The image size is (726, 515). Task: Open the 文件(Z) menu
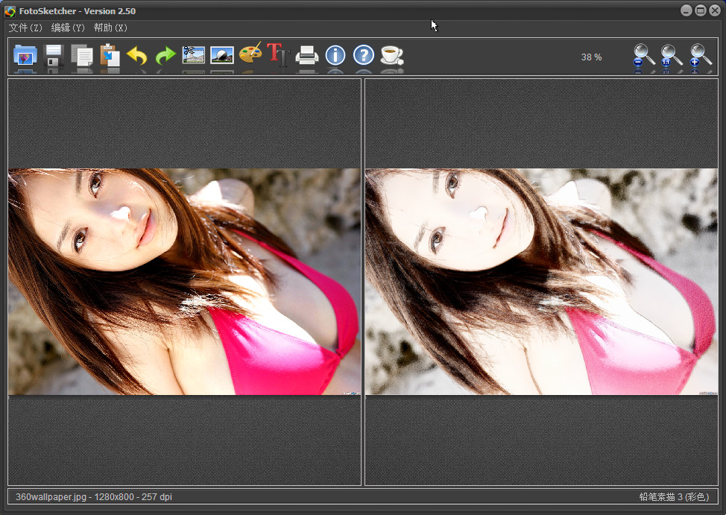click(25, 28)
